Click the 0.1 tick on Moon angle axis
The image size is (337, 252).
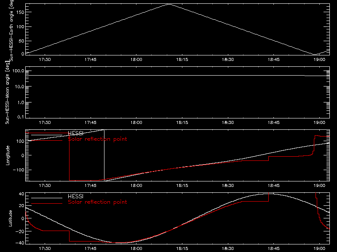pos(21,117)
